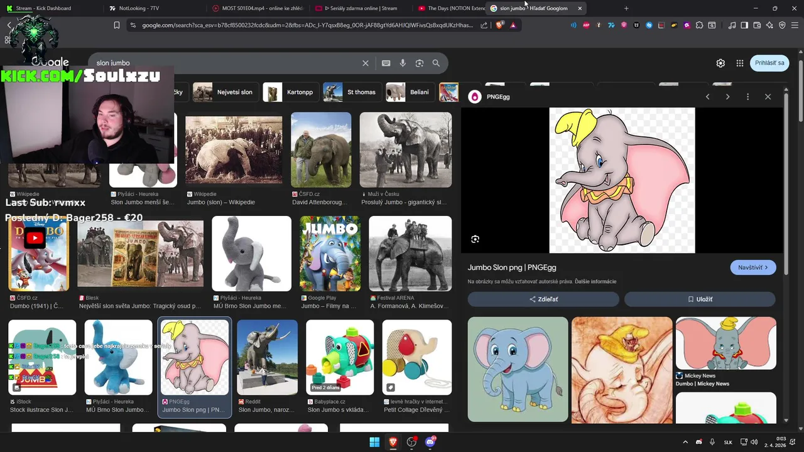Open the on-screen keyboard input tool
Image resolution: width=804 pixels, height=452 pixels.
click(x=386, y=63)
